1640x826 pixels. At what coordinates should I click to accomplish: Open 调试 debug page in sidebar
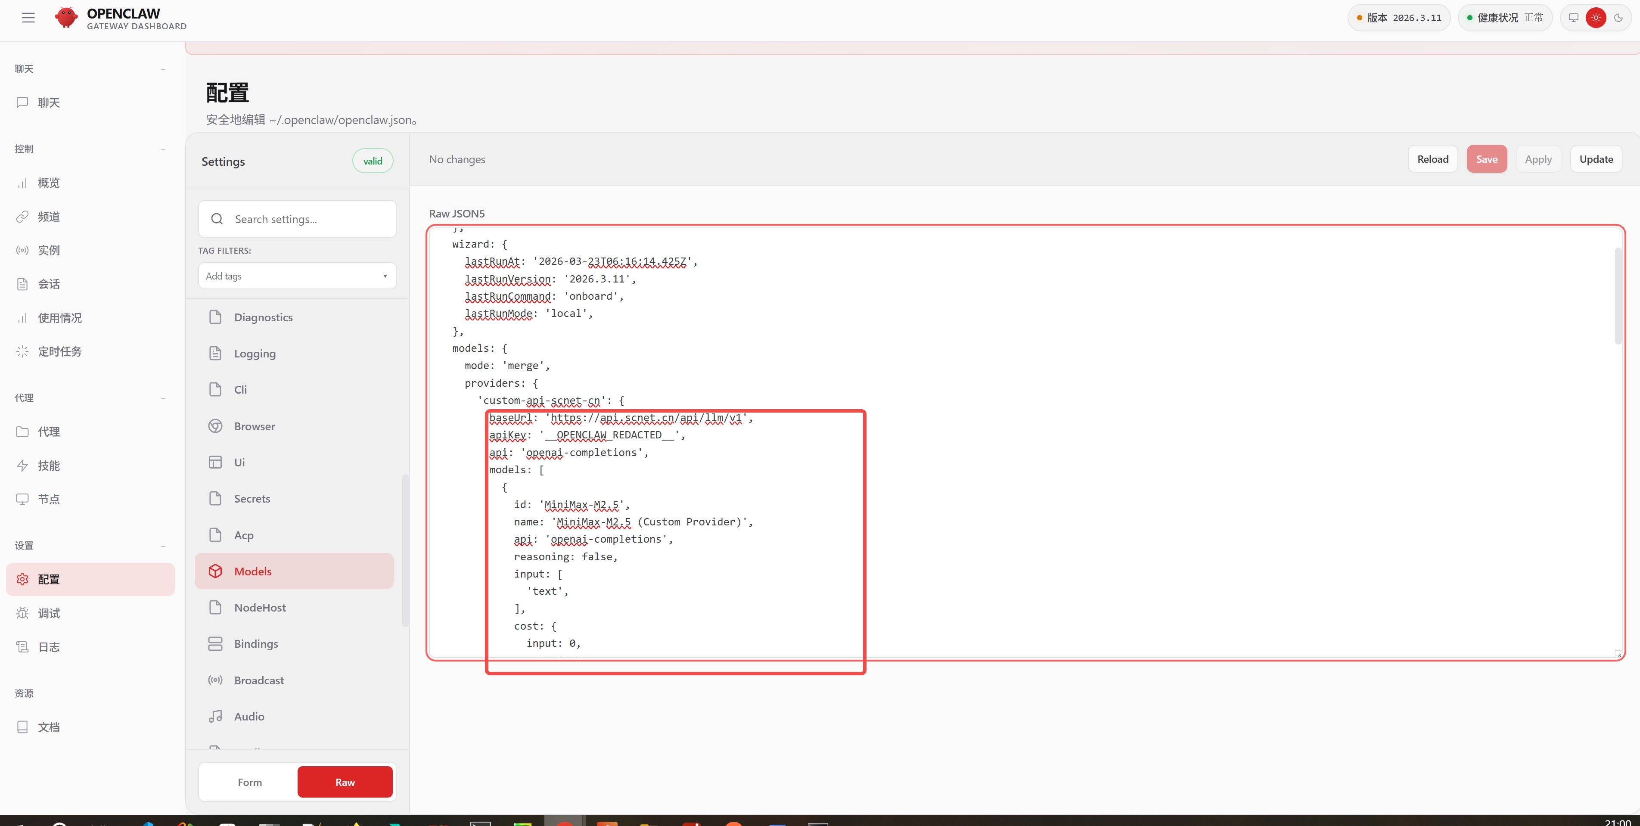coord(48,613)
